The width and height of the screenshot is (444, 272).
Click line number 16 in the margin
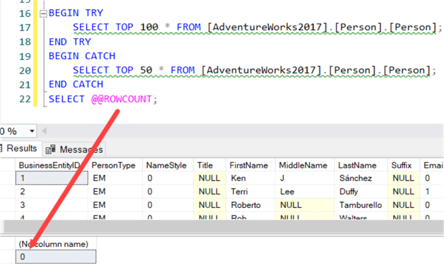tap(25, 13)
